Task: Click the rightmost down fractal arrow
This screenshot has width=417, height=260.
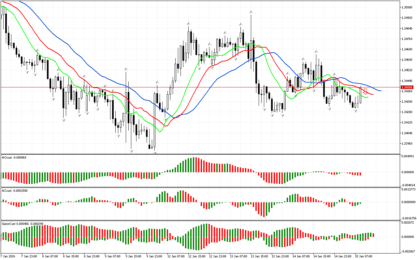Action: (x=356, y=111)
